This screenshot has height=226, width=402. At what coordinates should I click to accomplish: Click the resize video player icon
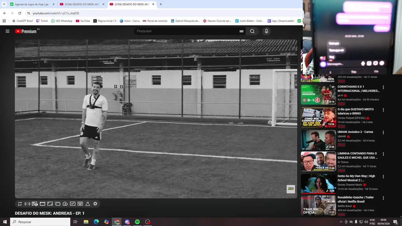point(50,204)
